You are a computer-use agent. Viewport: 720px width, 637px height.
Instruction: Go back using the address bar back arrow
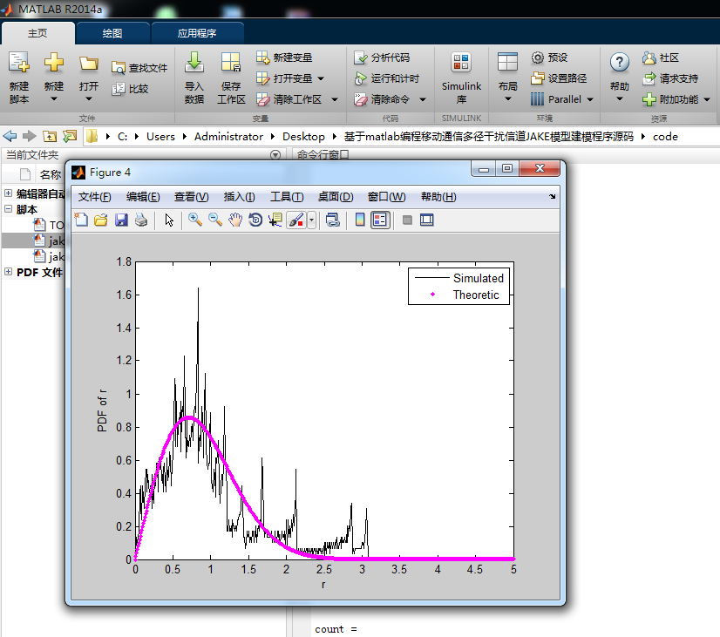(10, 136)
